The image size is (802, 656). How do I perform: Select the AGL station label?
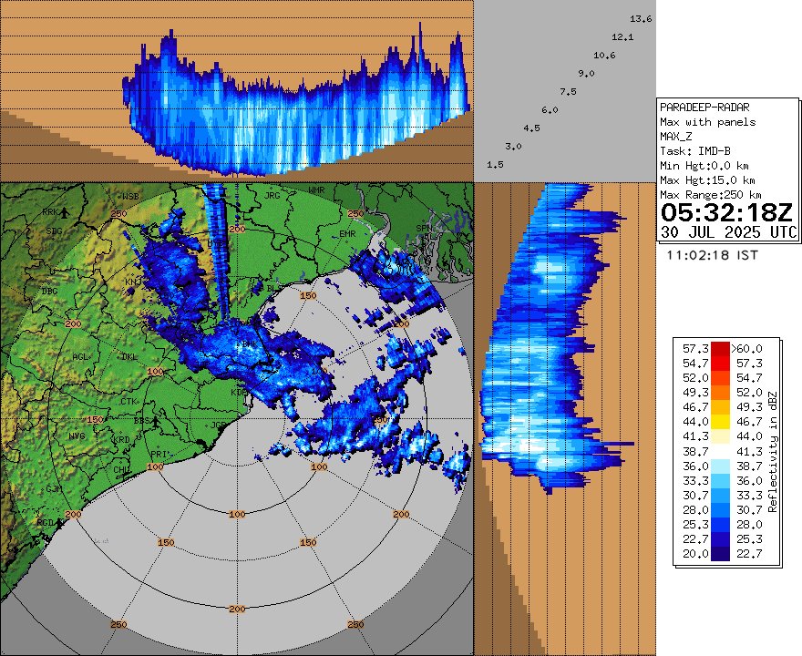[80, 357]
